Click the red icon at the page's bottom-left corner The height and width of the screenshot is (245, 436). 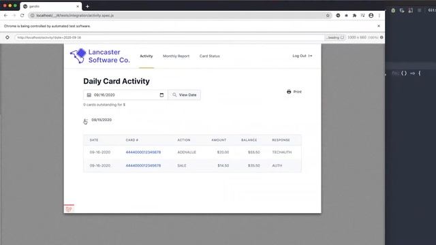coord(69,209)
